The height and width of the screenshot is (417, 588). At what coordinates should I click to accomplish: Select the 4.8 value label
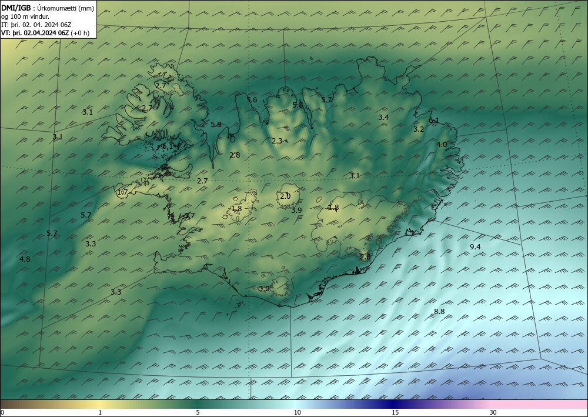tap(25, 259)
